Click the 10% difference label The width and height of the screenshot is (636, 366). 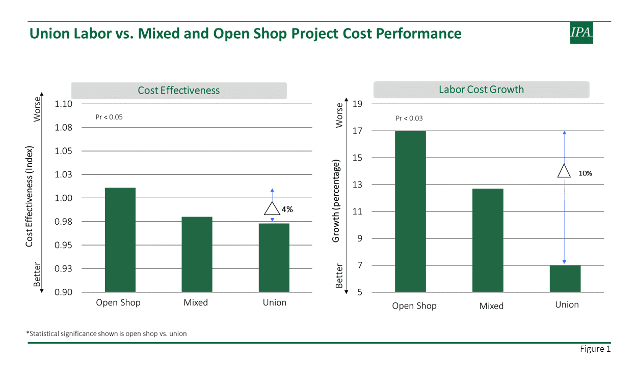pyautogui.click(x=585, y=173)
